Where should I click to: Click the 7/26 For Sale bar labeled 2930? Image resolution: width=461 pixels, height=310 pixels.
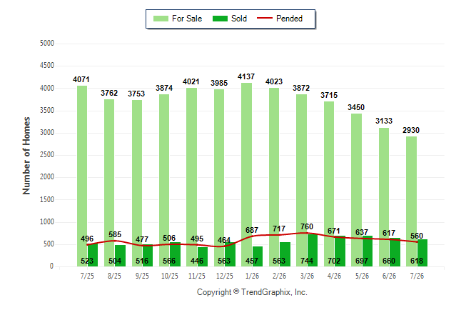click(x=411, y=201)
